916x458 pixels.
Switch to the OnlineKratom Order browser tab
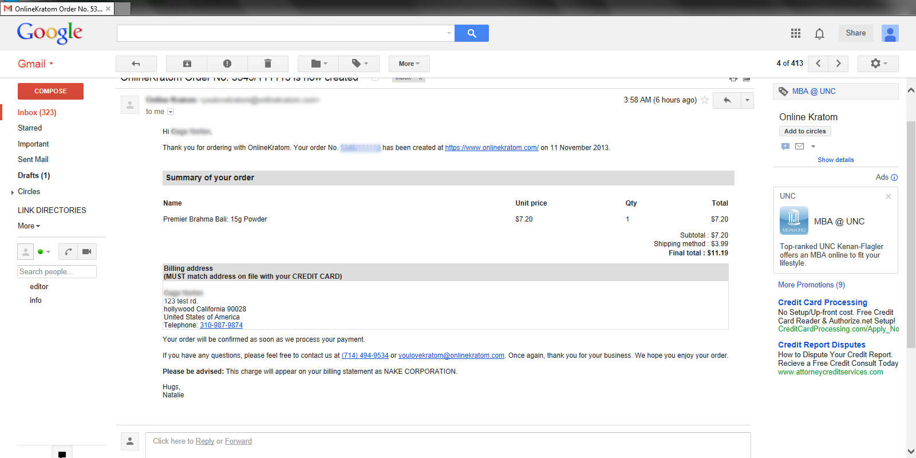pyautogui.click(x=57, y=9)
